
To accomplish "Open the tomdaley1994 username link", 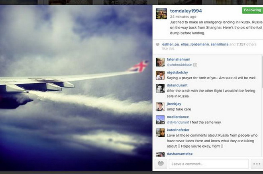I will click(186, 11).
